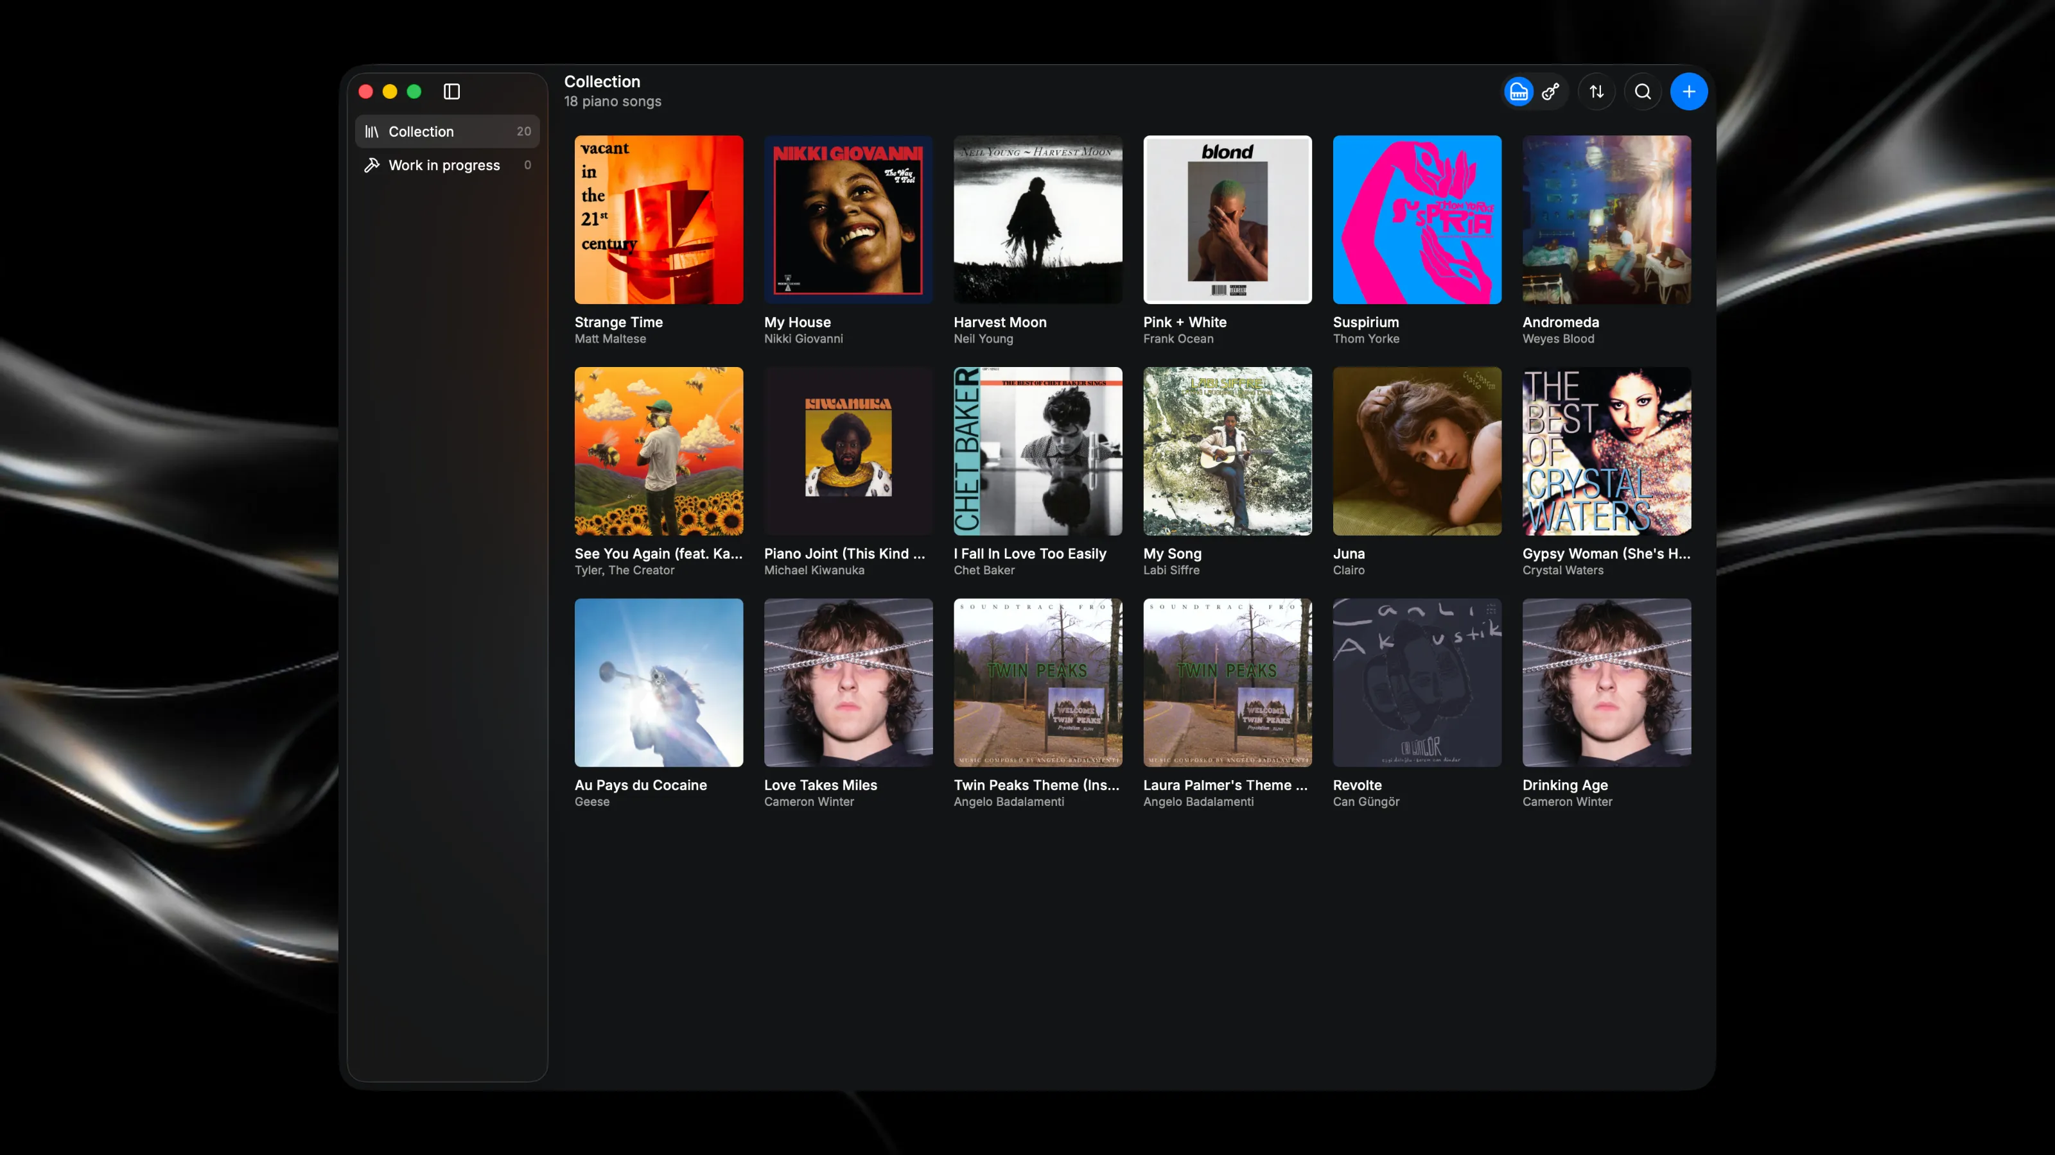The height and width of the screenshot is (1155, 2055).
Task: Open the Andromeda album cover
Action: click(1607, 219)
